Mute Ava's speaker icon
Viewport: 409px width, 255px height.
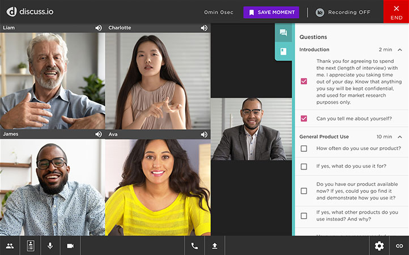204,134
